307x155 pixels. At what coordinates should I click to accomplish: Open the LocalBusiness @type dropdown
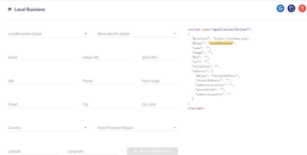coord(48,34)
